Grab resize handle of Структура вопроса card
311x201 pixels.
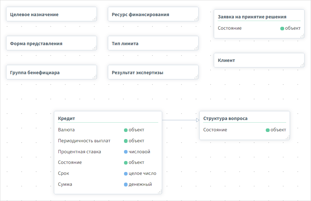[x=288, y=138]
